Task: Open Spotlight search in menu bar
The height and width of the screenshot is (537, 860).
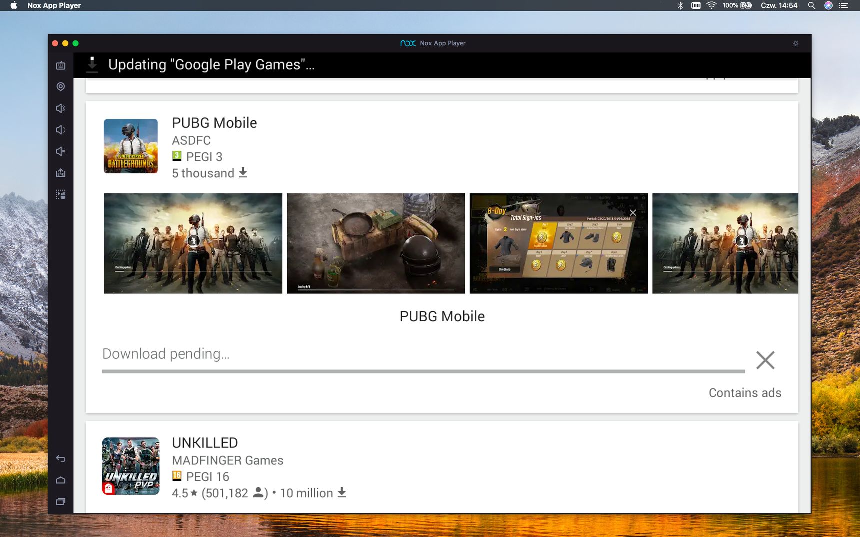Action: pyautogui.click(x=812, y=5)
